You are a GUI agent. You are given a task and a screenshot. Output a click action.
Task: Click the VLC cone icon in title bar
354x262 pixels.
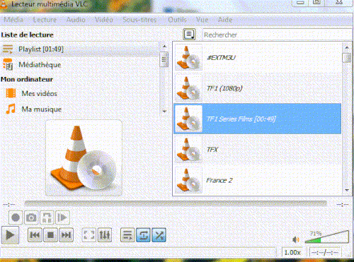4,5
